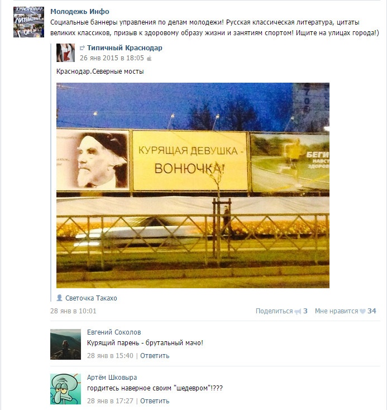Open Светочка Такахо's author profile
This screenshot has height=410, width=387.
tap(91, 298)
